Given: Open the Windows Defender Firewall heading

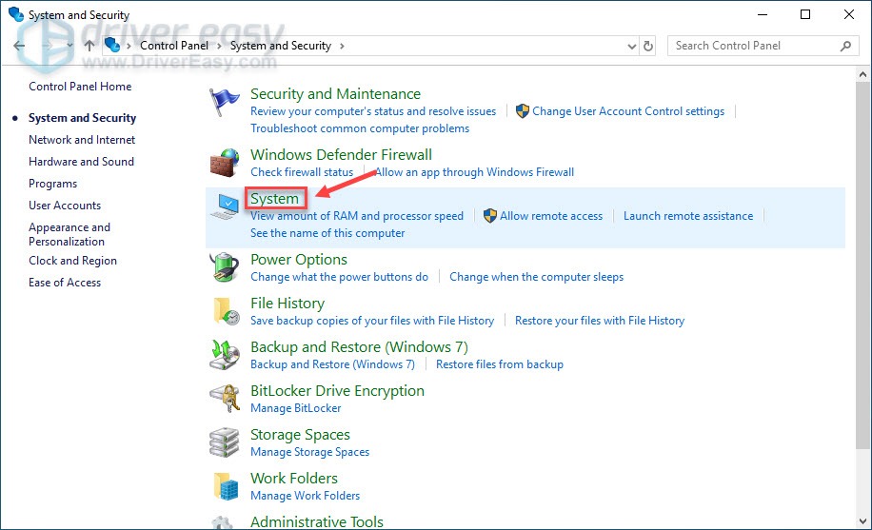Looking at the screenshot, I should tap(341, 154).
